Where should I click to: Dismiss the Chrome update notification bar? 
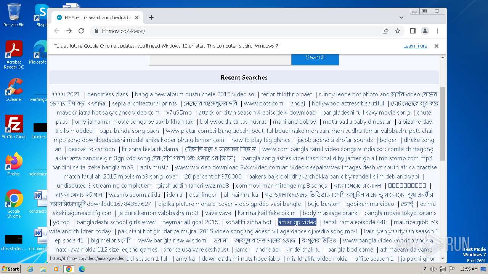pos(437,46)
